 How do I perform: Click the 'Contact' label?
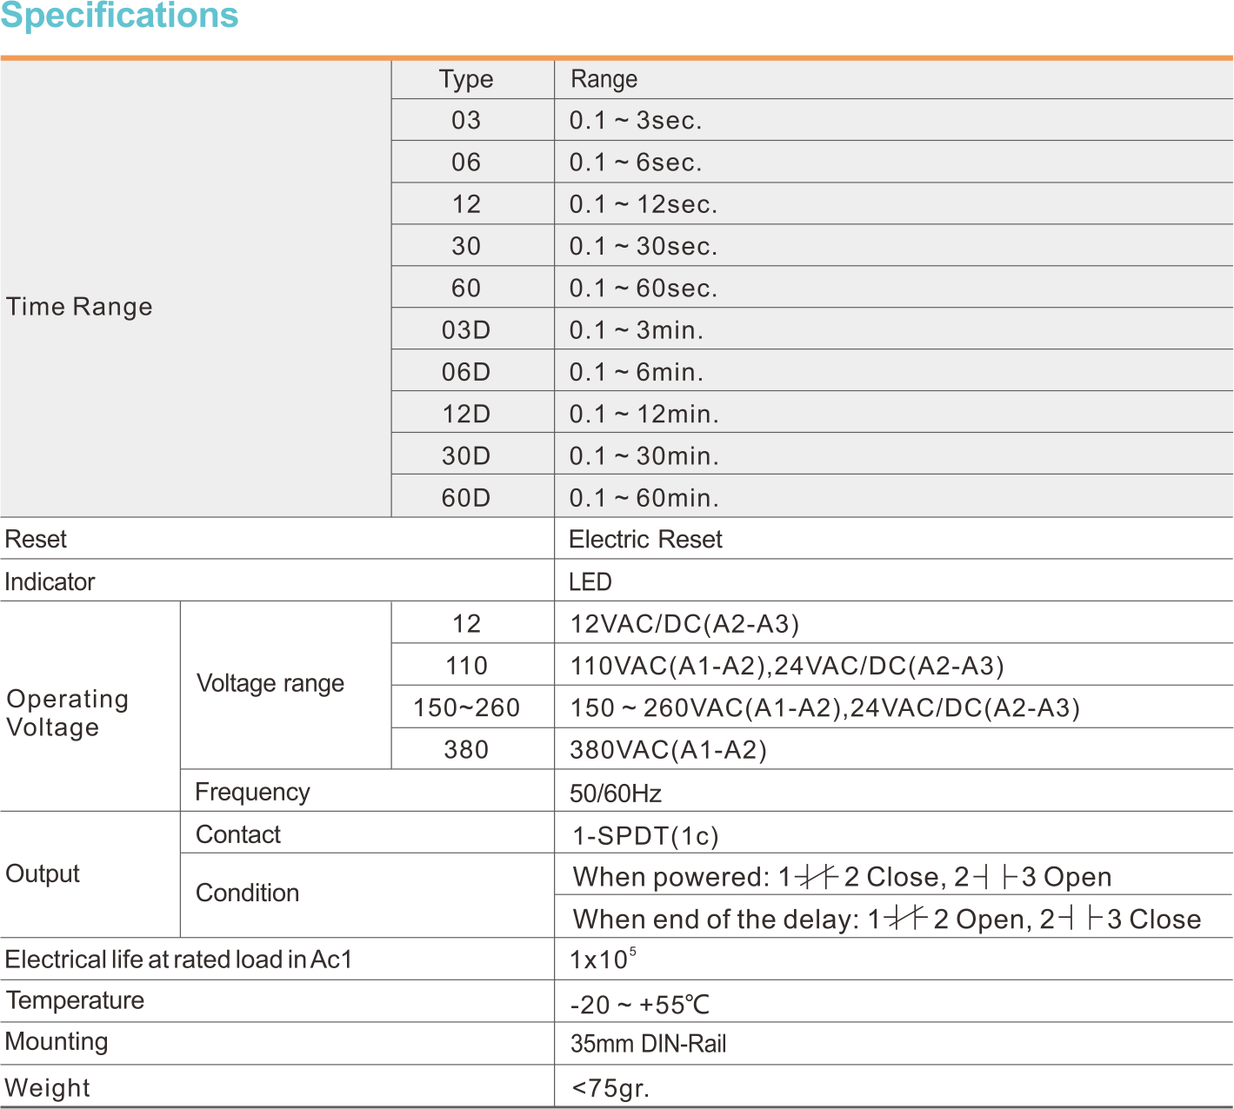[x=238, y=834]
